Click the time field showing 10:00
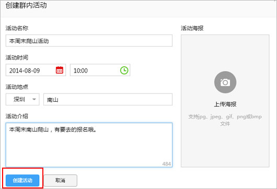Viewport: 277px width, 189px height. [100, 70]
